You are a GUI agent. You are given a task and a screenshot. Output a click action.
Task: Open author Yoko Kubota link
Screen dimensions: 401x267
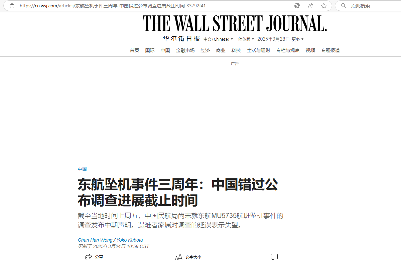(x=130, y=240)
